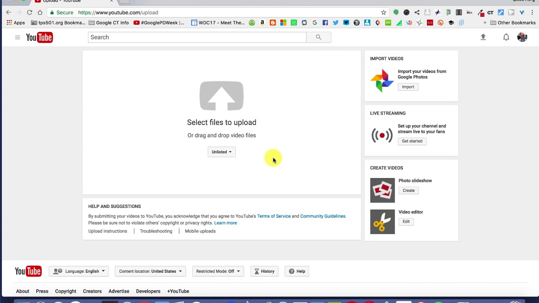Click the large grey upload arrow
The height and width of the screenshot is (303, 539).
click(221, 96)
